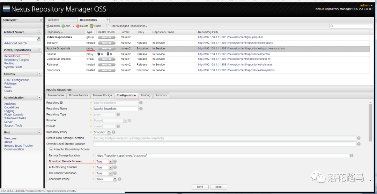Click help icon beside Repository ID
Viewport: 377px width, 194px height.
click(x=141, y=103)
